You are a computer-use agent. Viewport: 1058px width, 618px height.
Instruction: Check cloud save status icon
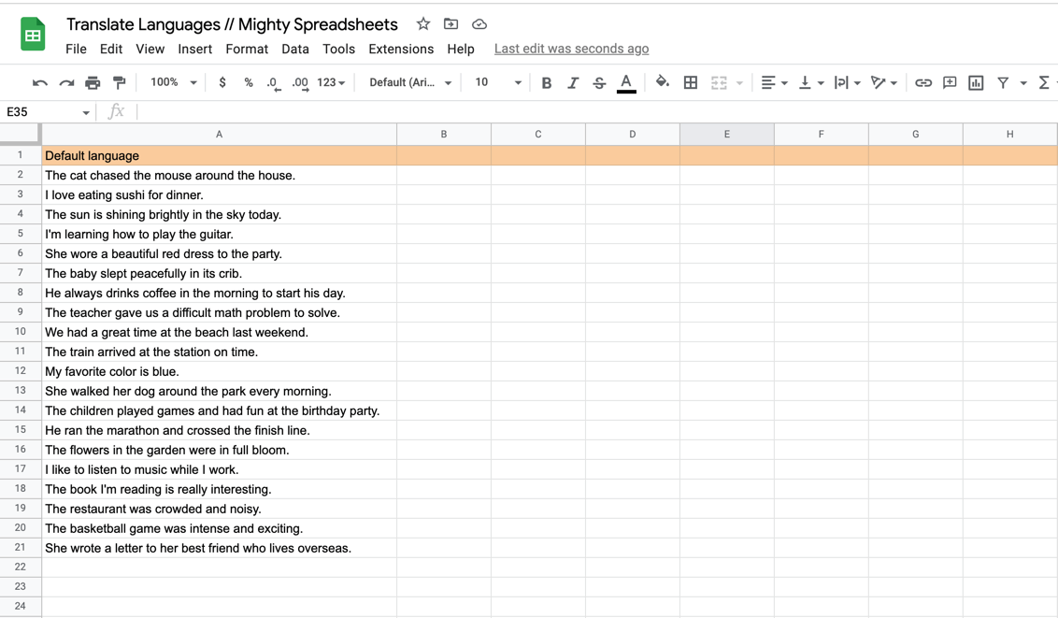point(479,24)
